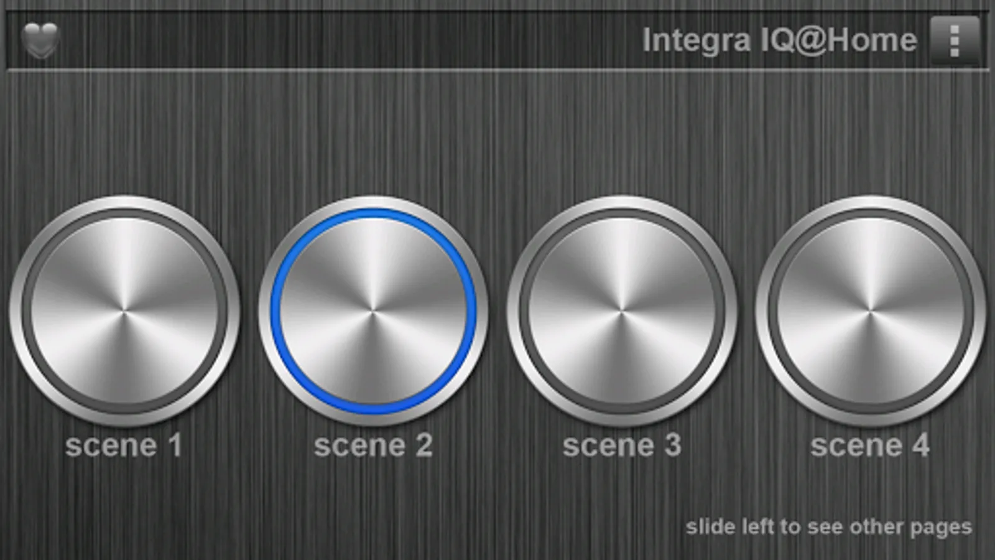Click the blue glowing ring on scene 2

pyautogui.click(x=373, y=213)
